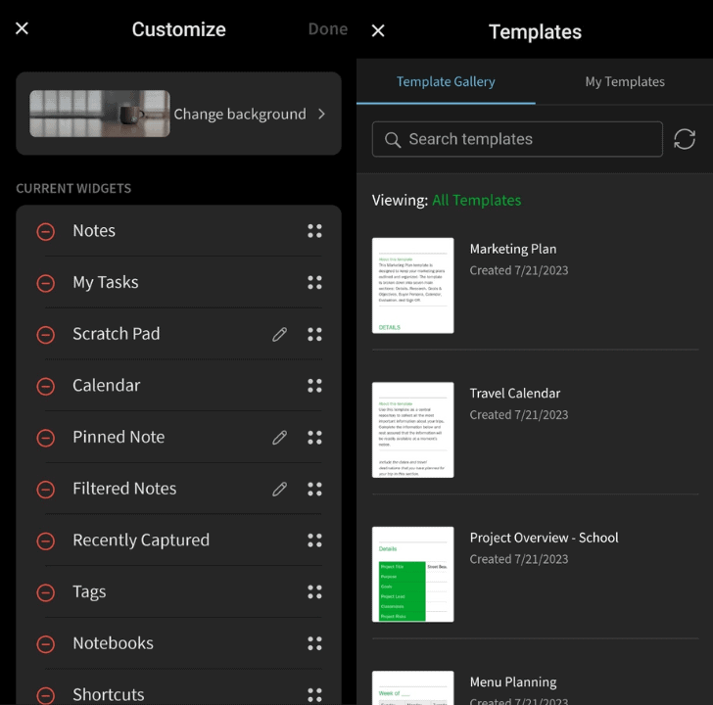Select the Tags widget label
Image resolution: width=713 pixels, height=705 pixels.
pyautogui.click(x=89, y=592)
